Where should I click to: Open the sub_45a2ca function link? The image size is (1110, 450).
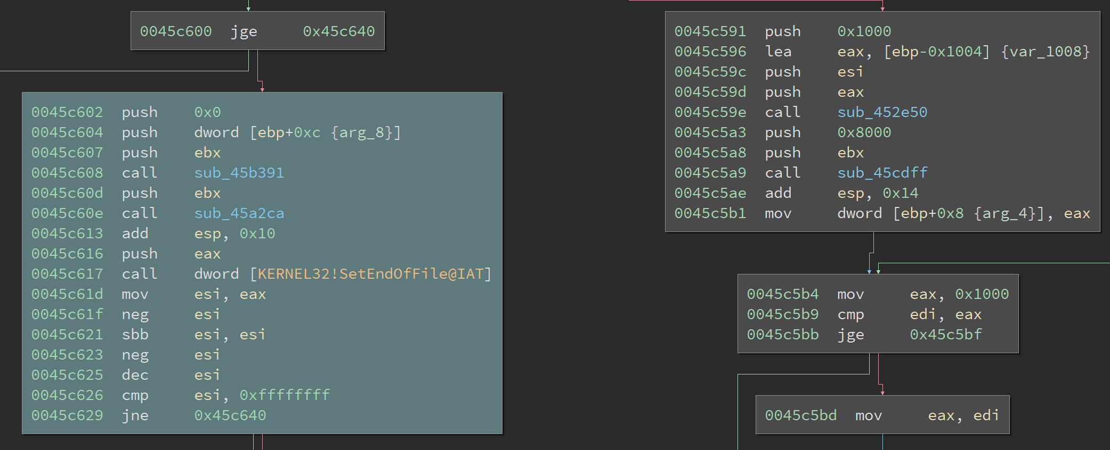coord(239,213)
